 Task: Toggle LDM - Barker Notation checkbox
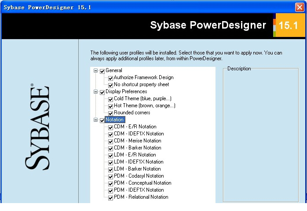point(111,170)
